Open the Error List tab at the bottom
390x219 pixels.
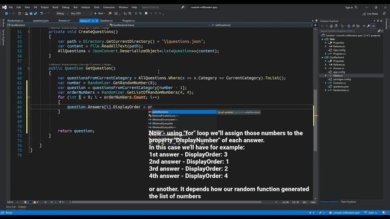click(11, 207)
